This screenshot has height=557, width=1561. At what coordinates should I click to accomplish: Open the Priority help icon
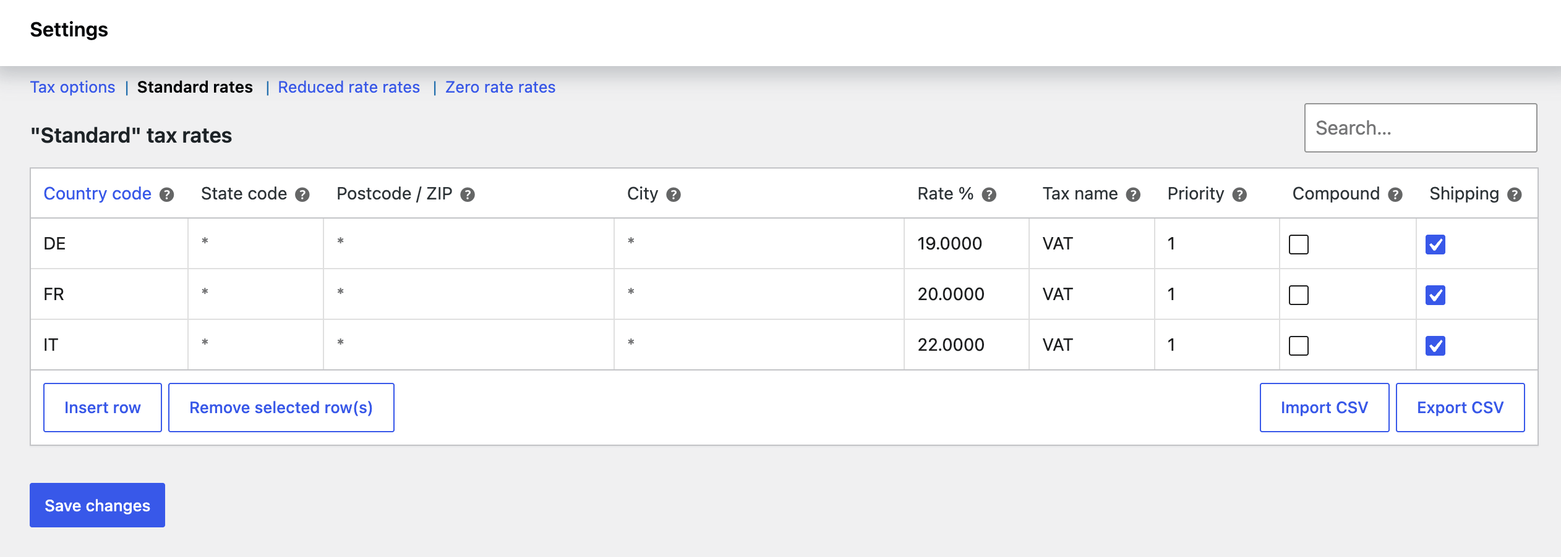point(1239,195)
